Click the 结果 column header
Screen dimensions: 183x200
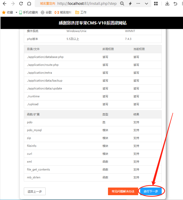pos(136,114)
